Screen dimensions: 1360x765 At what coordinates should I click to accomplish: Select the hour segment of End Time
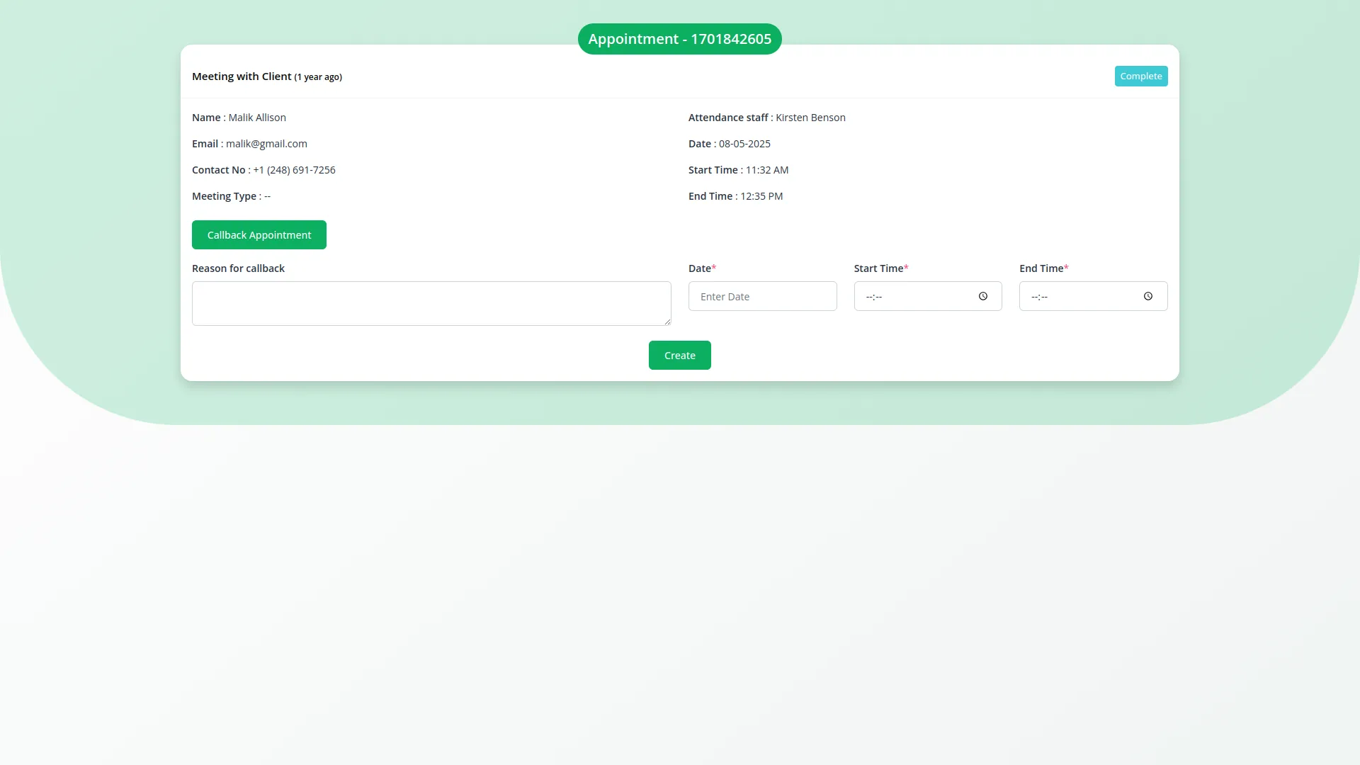(x=1034, y=297)
